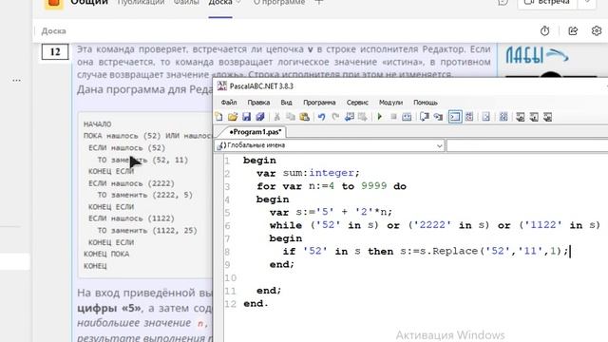The width and height of the screenshot is (608, 342).
Task: Click the icon right of output window toggle
Action: pyautogui.click(x=469, y=117)
